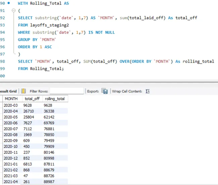218x185 pixels.
Task: Click the statement marker dot on line 90
Action: point(9,3)
